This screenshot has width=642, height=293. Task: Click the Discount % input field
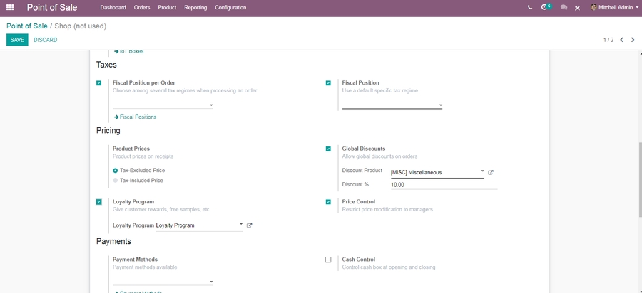click(x=442, y=185)
